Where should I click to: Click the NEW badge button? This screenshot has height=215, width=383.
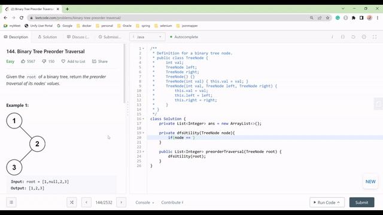370,182
